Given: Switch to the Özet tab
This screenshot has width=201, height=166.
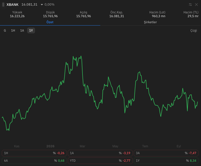Looking at the screenshot, I should [50, 22].
